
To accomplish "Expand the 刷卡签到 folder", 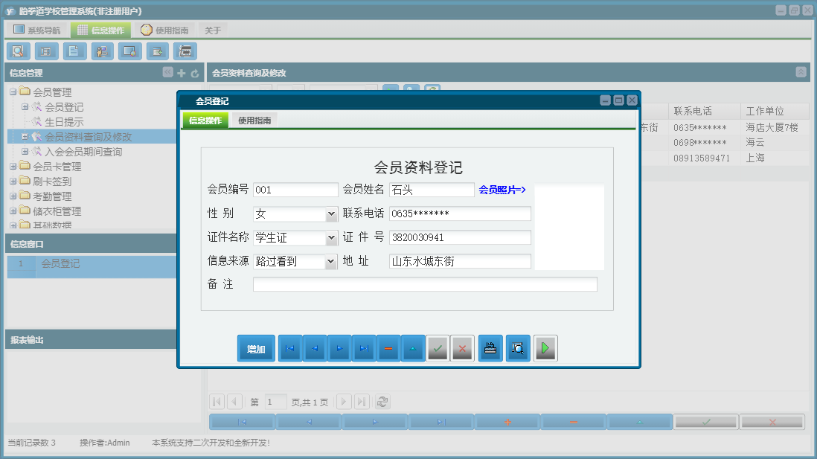I will (13, 182).
